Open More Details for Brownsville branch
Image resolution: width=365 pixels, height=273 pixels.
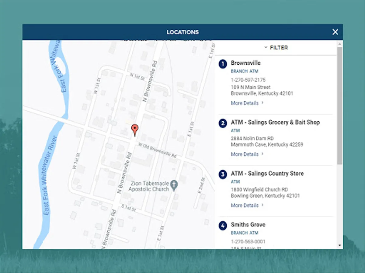point(247,103)
